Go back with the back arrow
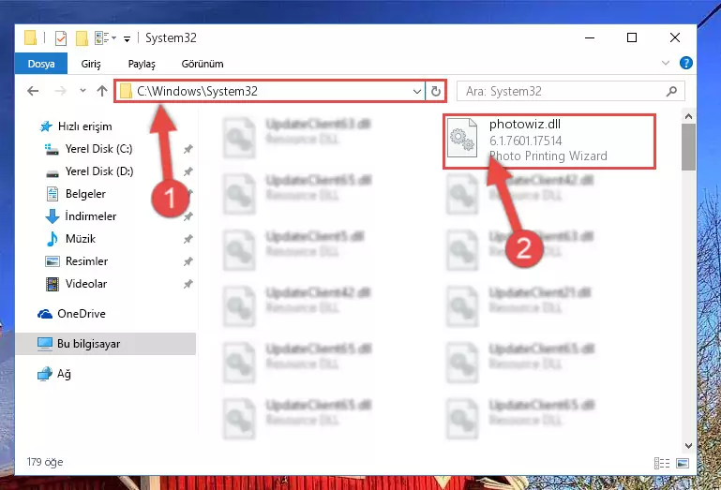This screenshot has width=721, height=490. [33, 91]
